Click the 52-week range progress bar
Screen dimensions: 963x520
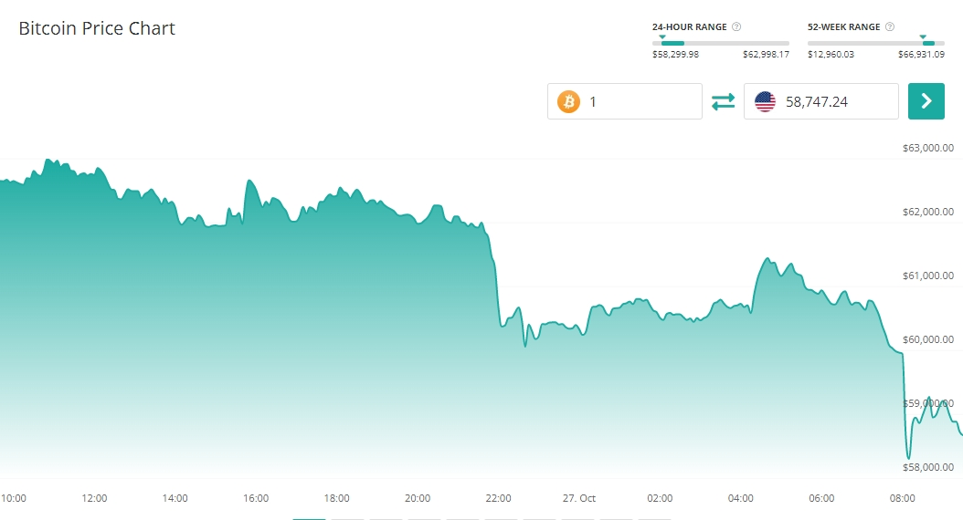875,43
